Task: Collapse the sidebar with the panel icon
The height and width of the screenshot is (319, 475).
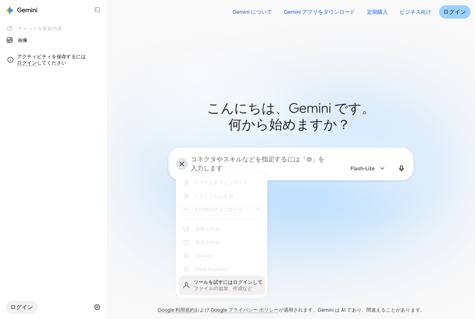Action: 97,10
